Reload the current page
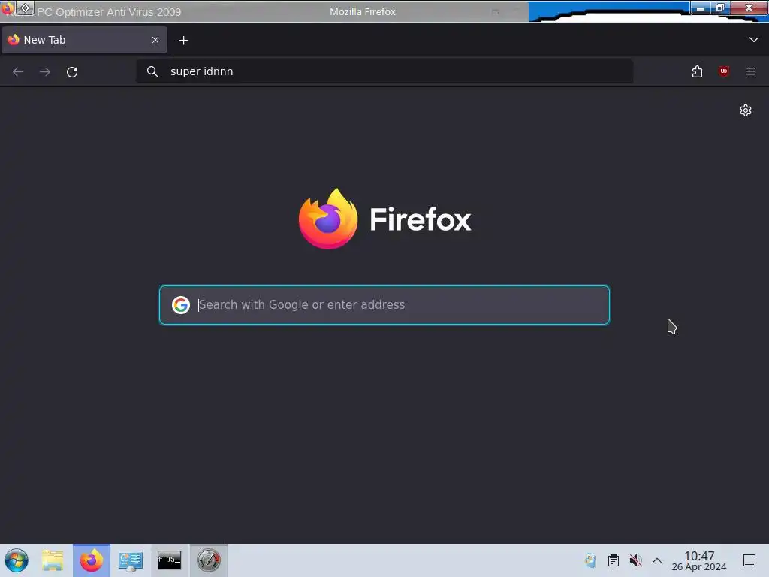This screenshot has height=577, width=769. [72, 72]
